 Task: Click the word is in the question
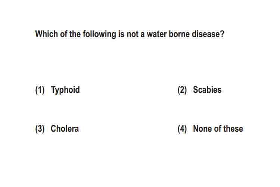pyautogui.click(x=121, y=34)
